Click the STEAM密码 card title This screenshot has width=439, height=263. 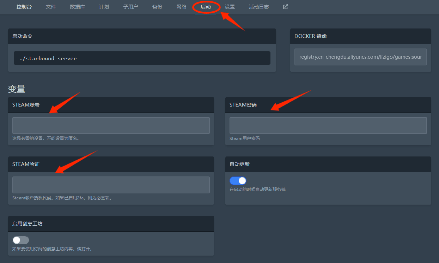click(243, 105)
